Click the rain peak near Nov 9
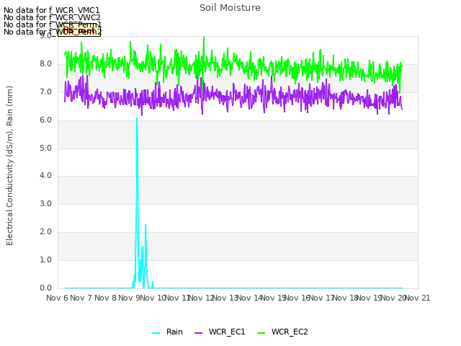This screenshot has height=346, width=461. pos(137,118)
